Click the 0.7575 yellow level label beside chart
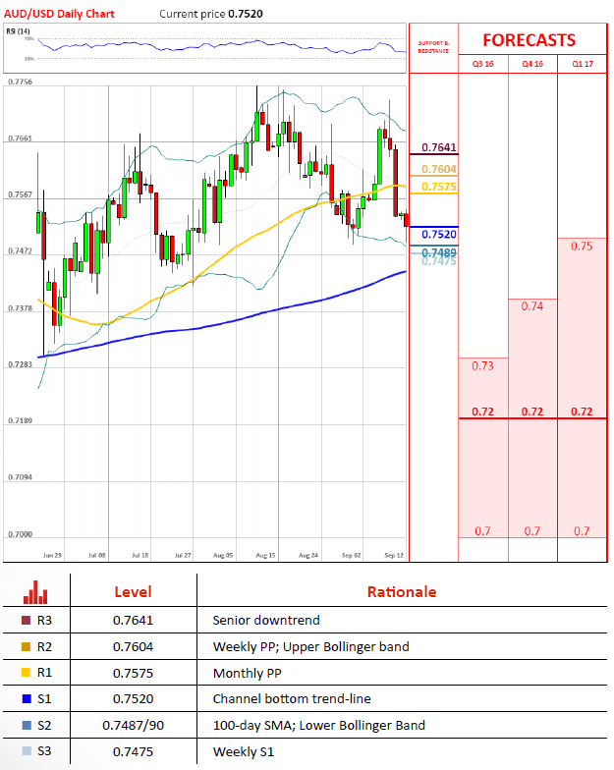This screenshot has width=614, height=770. (438, 187)
